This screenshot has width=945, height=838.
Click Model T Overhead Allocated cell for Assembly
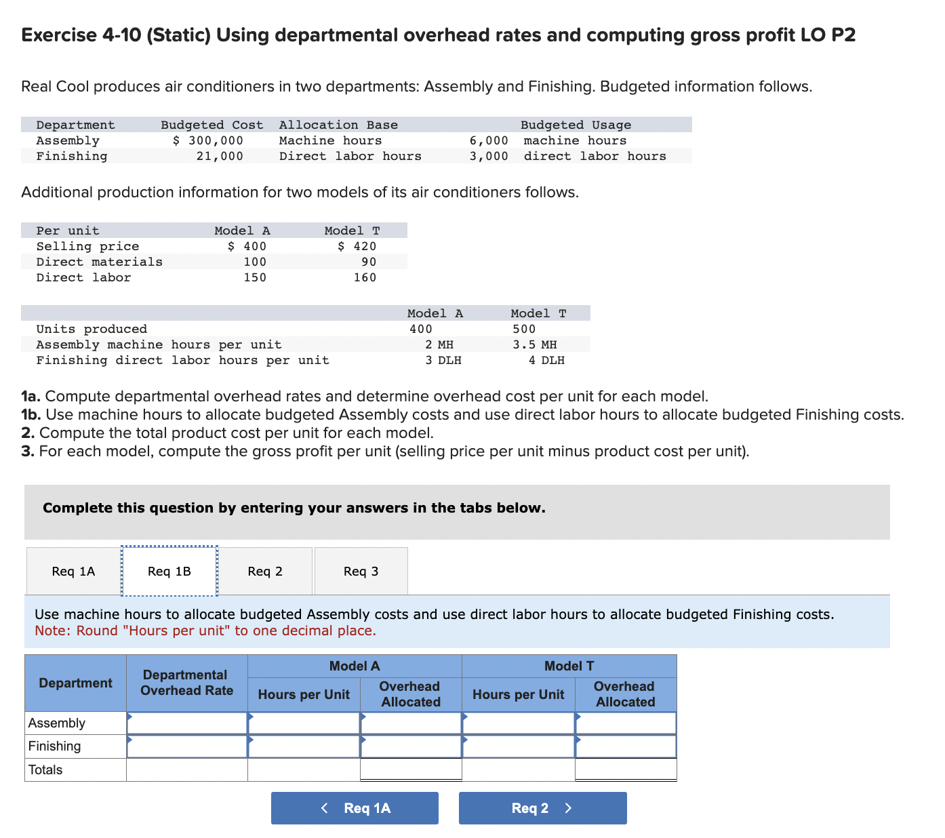point(625,723)
